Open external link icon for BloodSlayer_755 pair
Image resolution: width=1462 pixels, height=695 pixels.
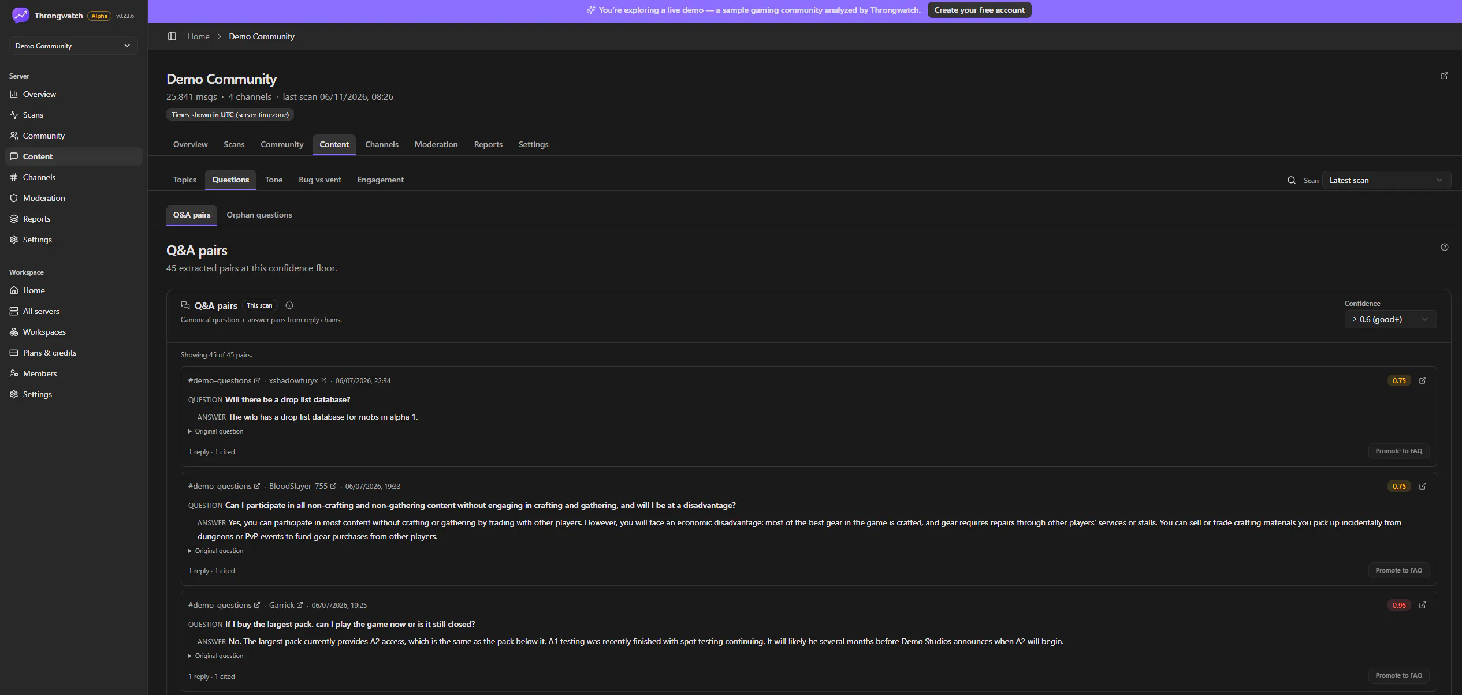pos(1423,486)
